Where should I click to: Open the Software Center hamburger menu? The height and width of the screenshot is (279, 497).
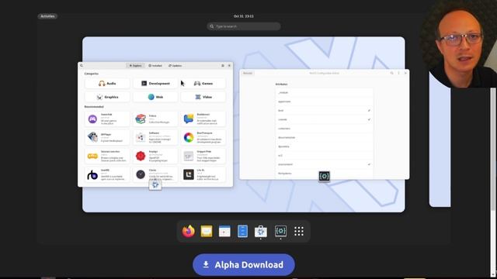click(x=223, y=65)
